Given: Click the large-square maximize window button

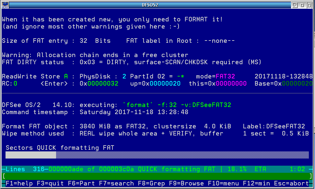Looking at the screenshot, I should click(x=309, y=5).
